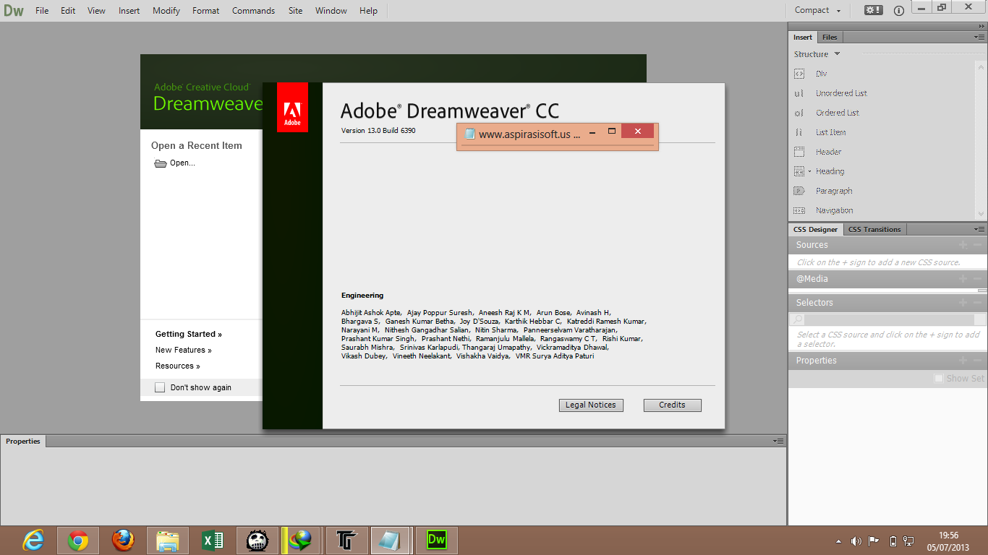The width and height of the screenshot is (988, 555).
Task: Open the Heading level dropdown arrow
Action: pos(809,171)
